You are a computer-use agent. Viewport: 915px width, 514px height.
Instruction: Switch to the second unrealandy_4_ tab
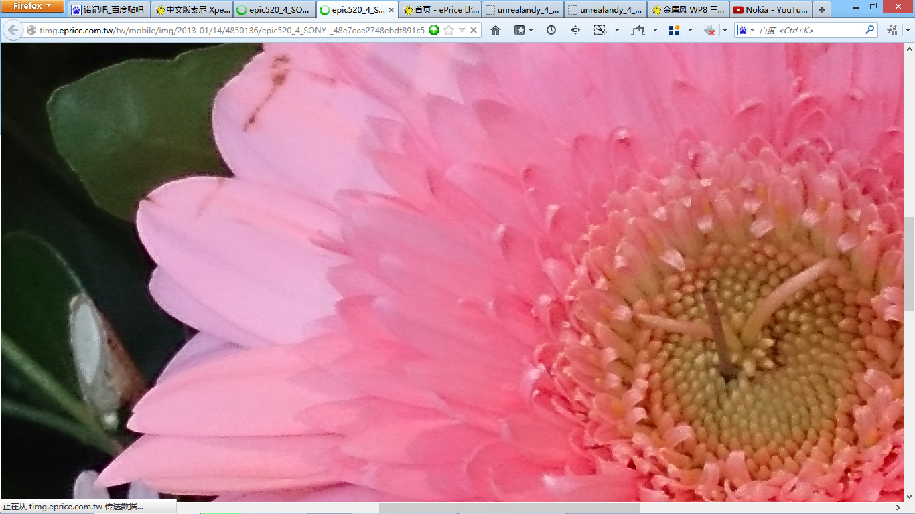[x=606, y=10]
